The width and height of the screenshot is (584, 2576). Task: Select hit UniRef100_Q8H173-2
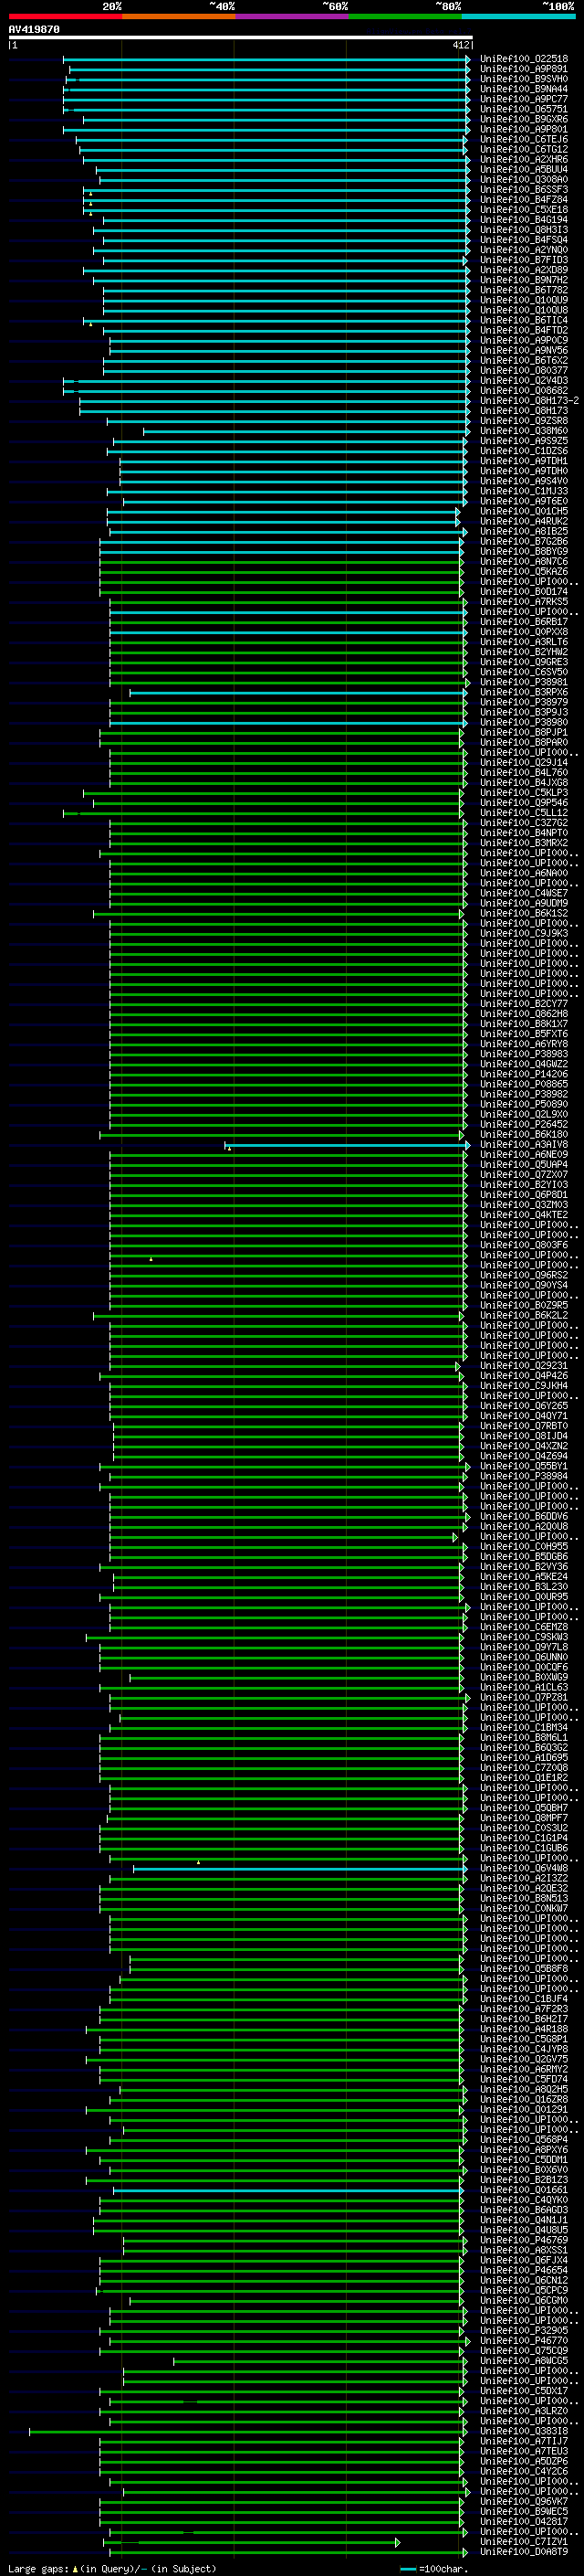(x=529, y=400)
